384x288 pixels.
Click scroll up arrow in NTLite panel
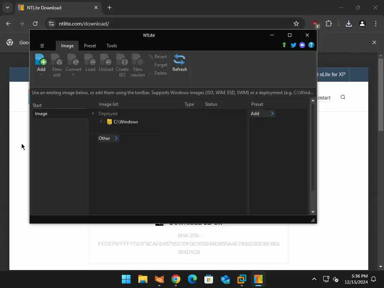click(313, 100)
